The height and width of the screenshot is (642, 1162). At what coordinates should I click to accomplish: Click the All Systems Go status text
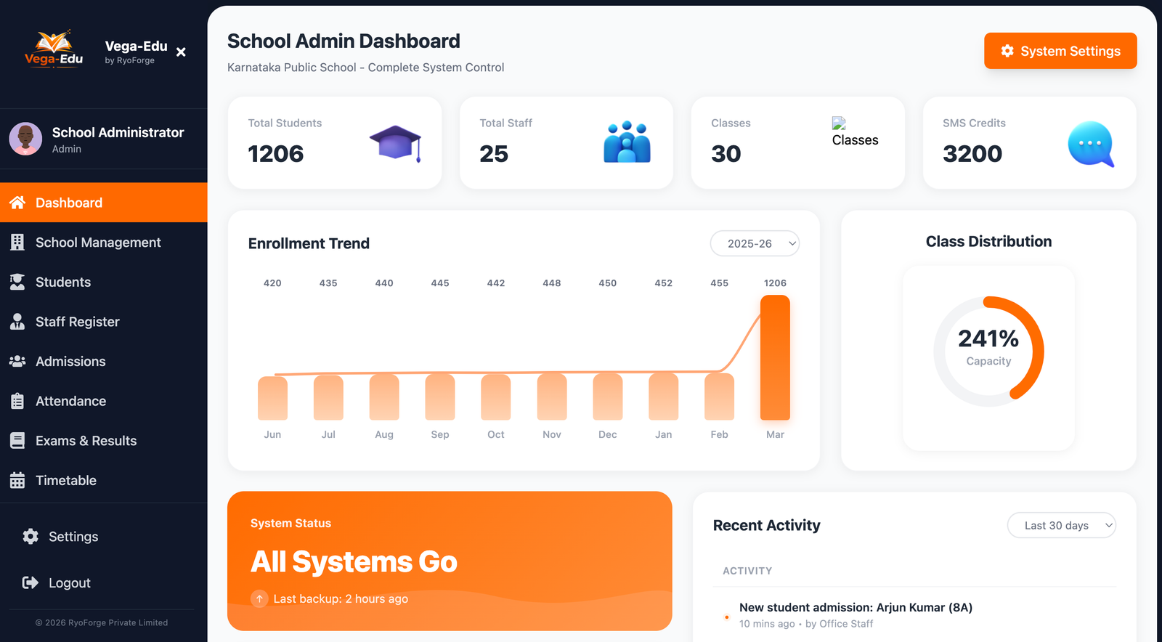pyautogui.click(x=354, y=561)
